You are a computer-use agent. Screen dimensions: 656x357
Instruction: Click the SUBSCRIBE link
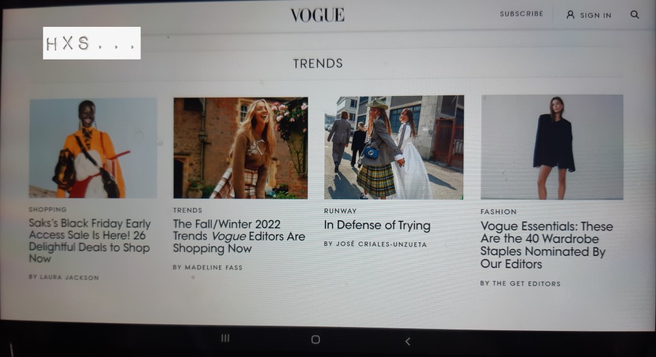(x=521, y=14)
